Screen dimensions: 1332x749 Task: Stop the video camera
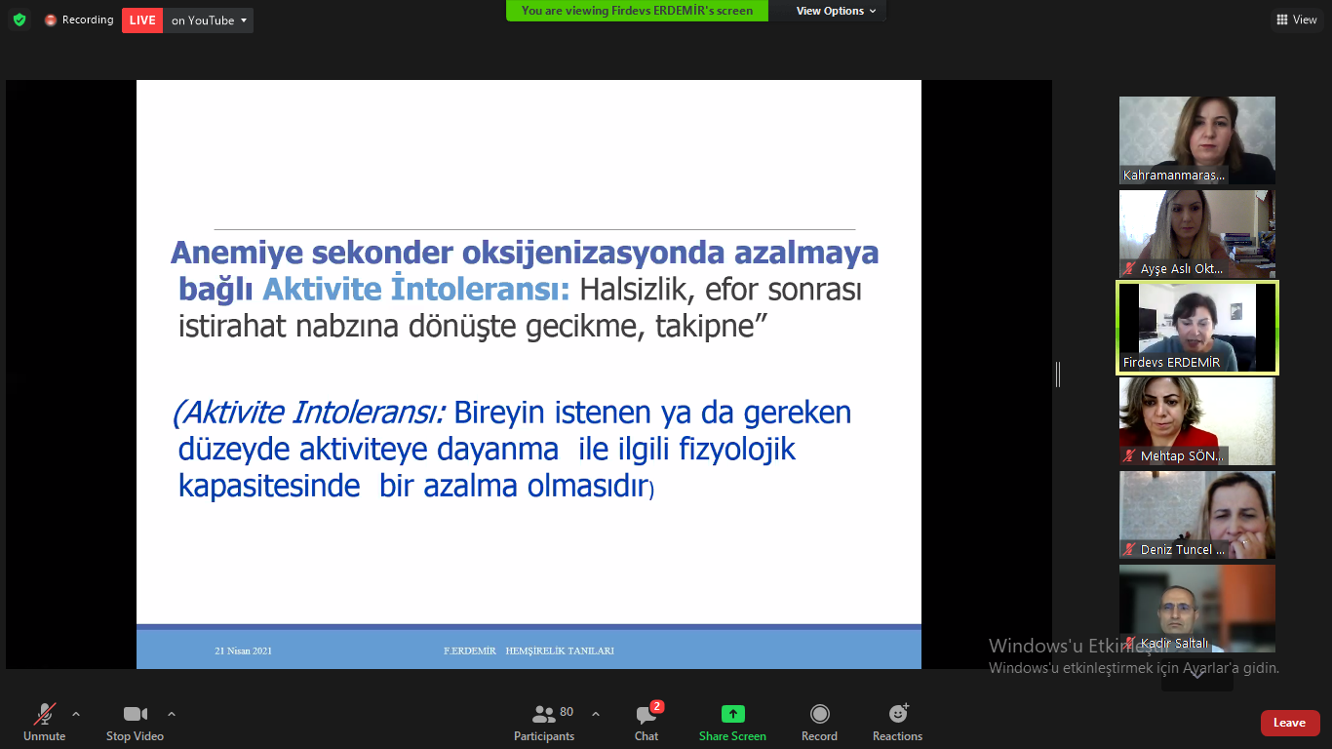point(135,723)
